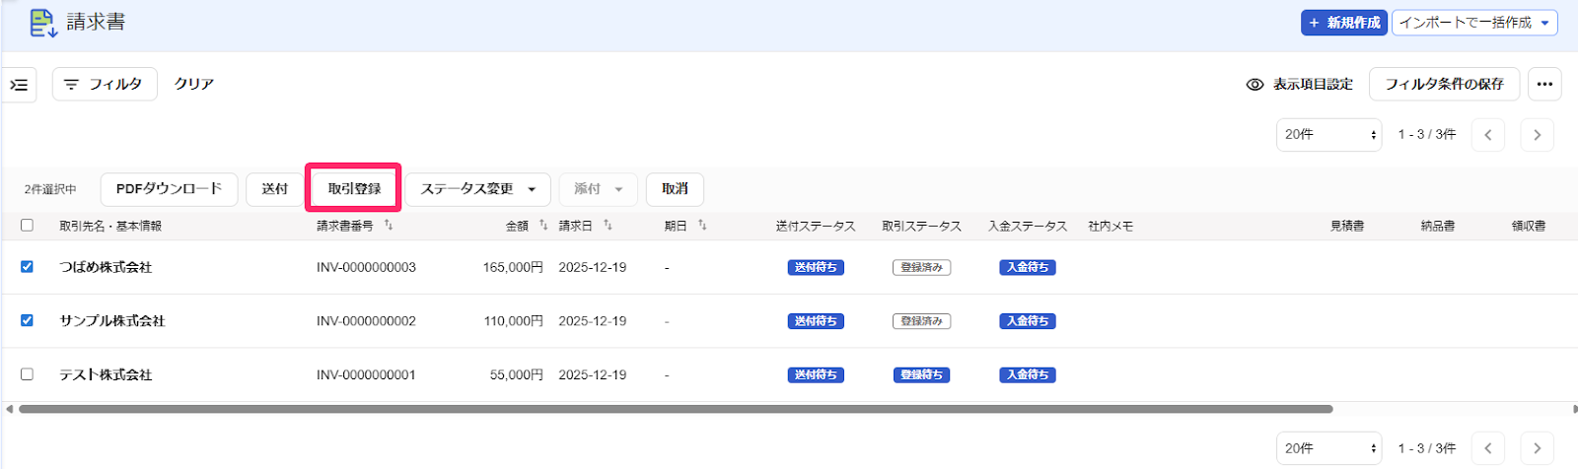Open the サンプル株式会社 row

click(112, 320)
